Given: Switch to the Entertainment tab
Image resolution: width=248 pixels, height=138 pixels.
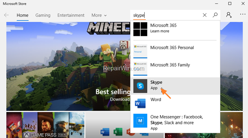Looking at the screenshot, I should coord(71,15).
